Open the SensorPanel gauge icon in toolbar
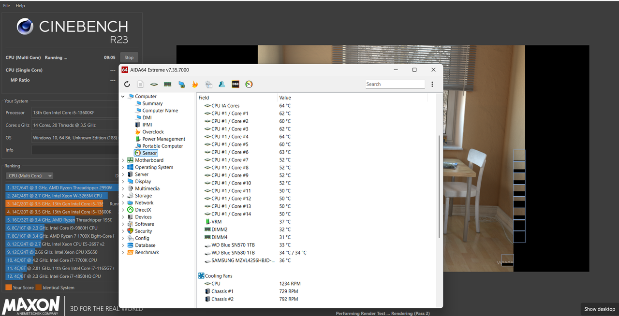 pos(249,84)
